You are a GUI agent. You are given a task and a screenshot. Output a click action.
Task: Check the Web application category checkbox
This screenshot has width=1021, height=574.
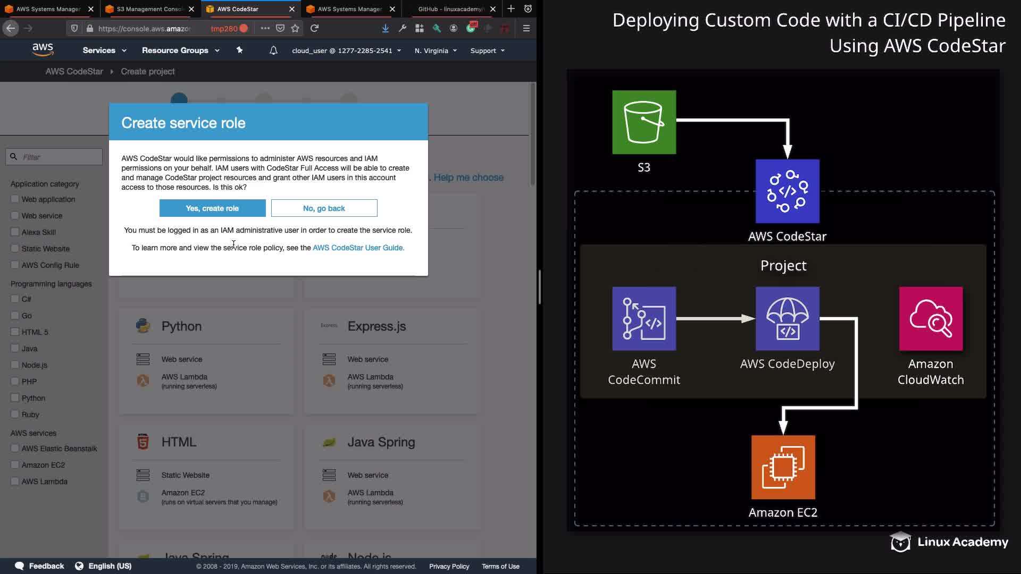tap(15, 199)
